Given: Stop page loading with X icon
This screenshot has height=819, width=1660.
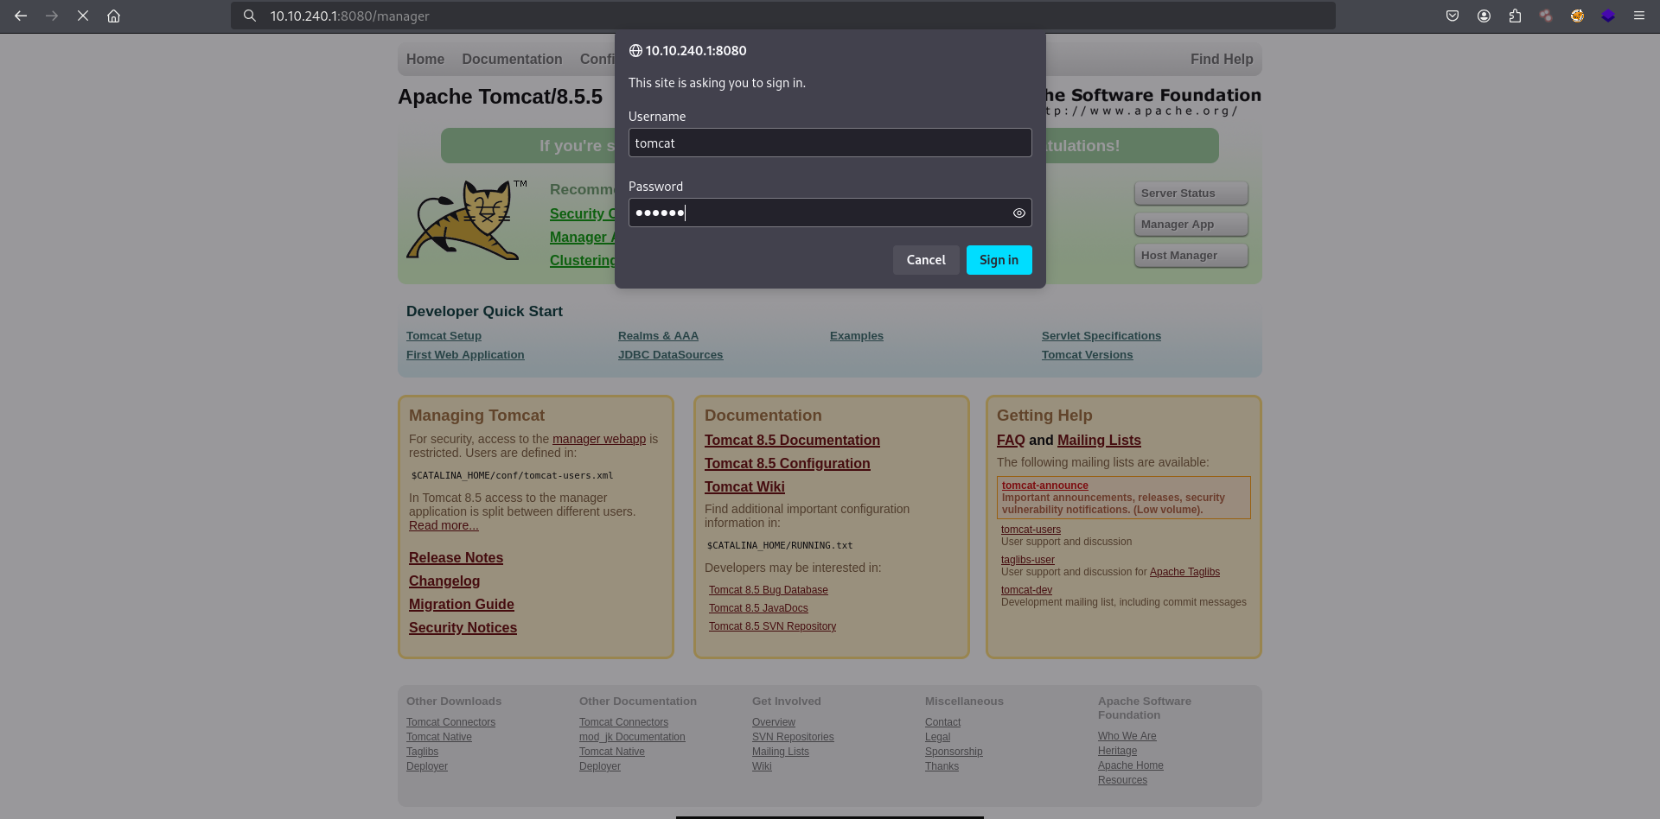Looking at the screenshot, I should (83, 16).
